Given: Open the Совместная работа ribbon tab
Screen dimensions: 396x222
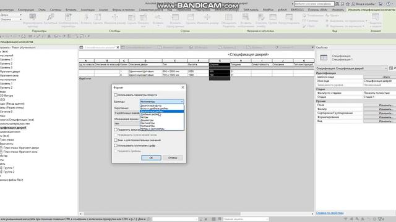Looking at the screenshot, I should [151, 10].
